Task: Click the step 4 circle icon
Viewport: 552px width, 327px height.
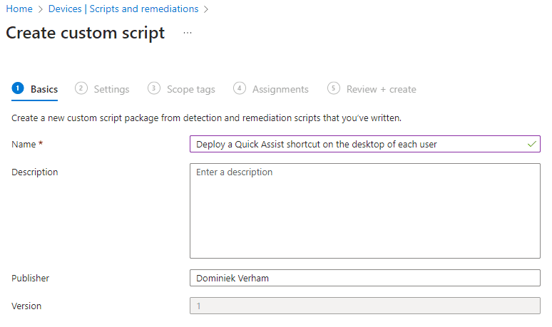Action: click(x=240, y=88)
